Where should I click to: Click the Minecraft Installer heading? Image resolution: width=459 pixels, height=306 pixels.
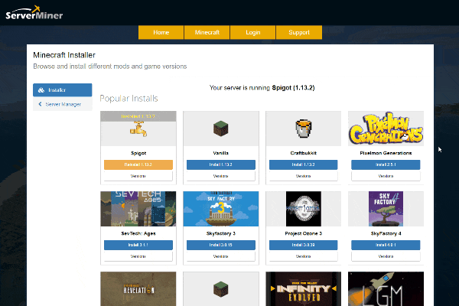click(64, 55)
